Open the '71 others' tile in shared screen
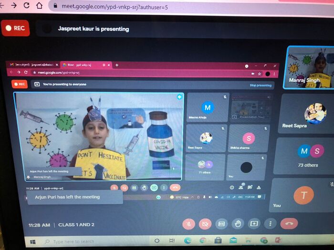This screenshot has width=334, height=250. click(x=205, y=167)
